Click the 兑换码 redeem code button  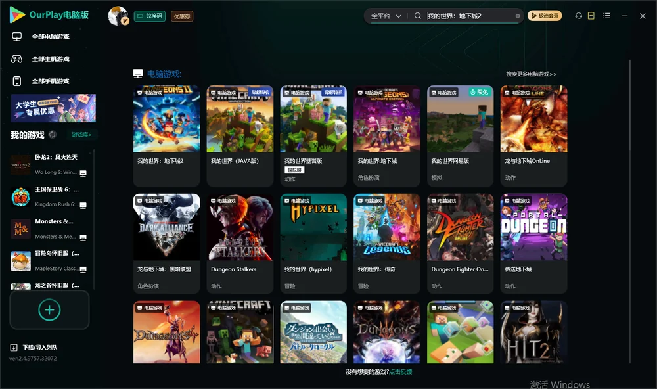pyautogui.click(x=150, y=16)
